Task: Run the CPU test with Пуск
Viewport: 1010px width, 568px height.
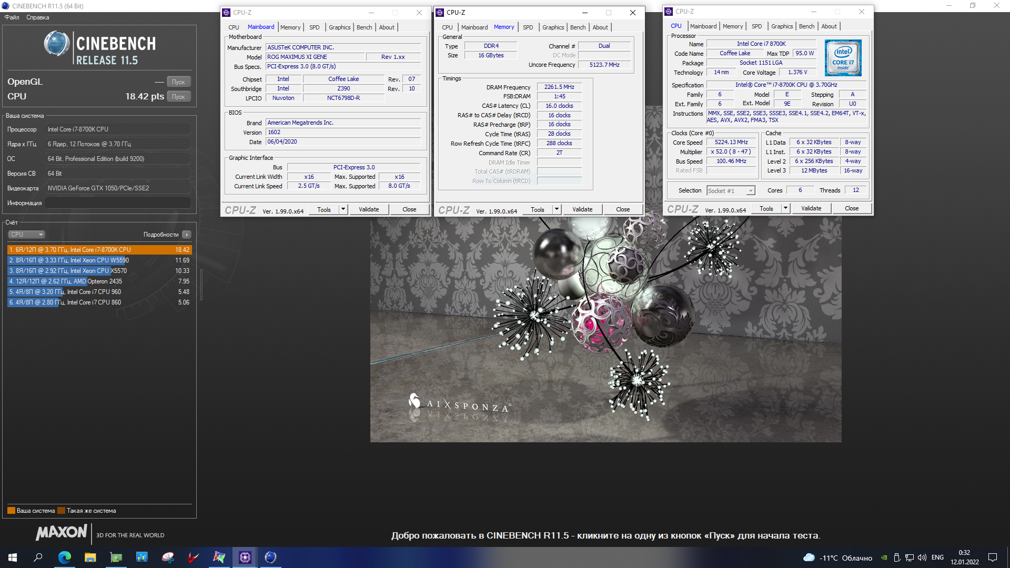Action: (x=178, y=97)
